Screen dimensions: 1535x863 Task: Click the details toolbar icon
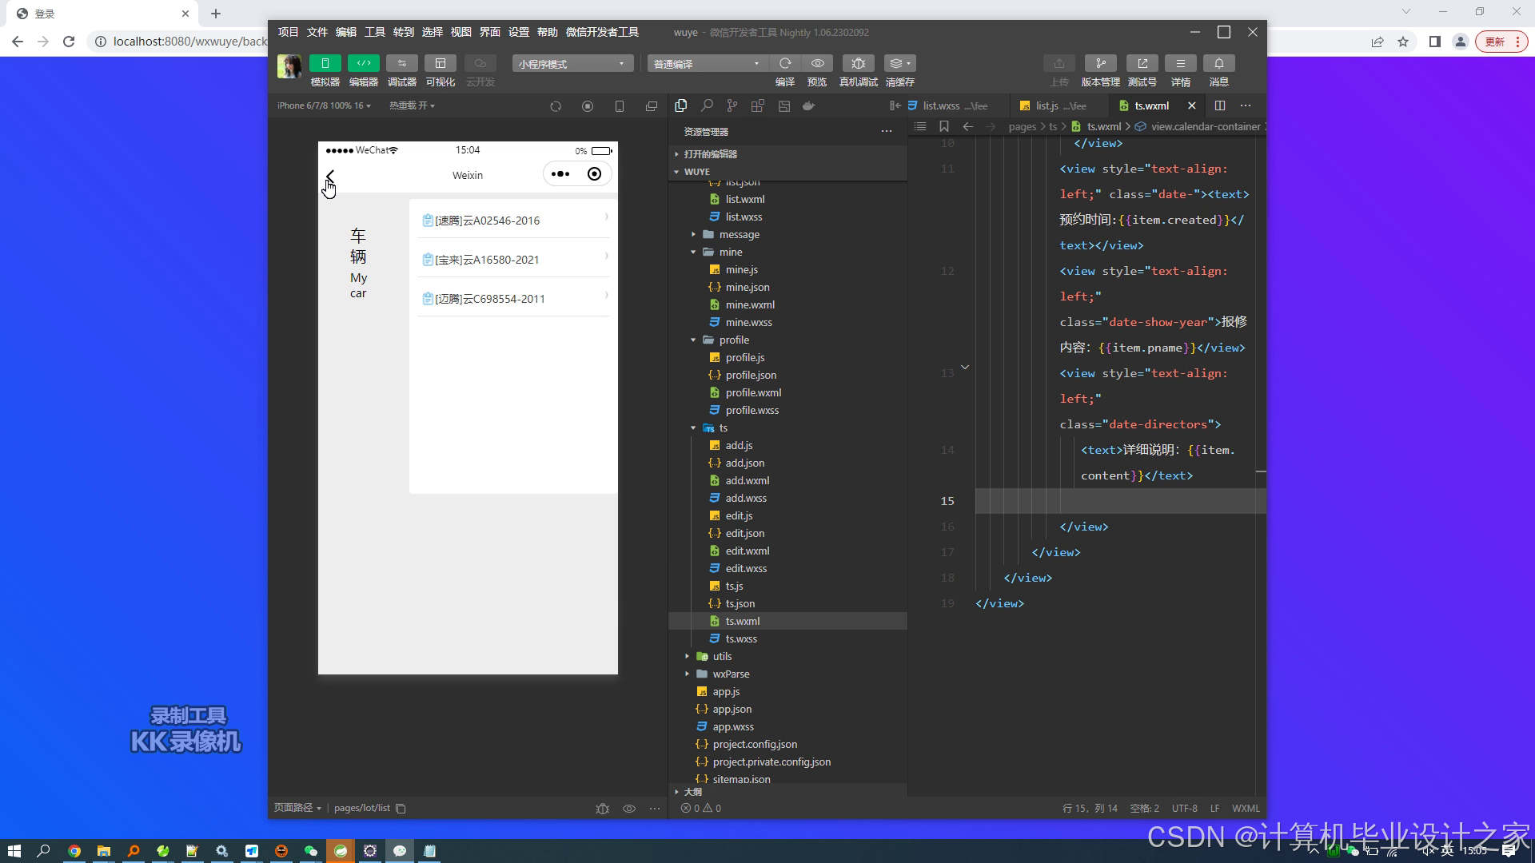(1180, 63)
